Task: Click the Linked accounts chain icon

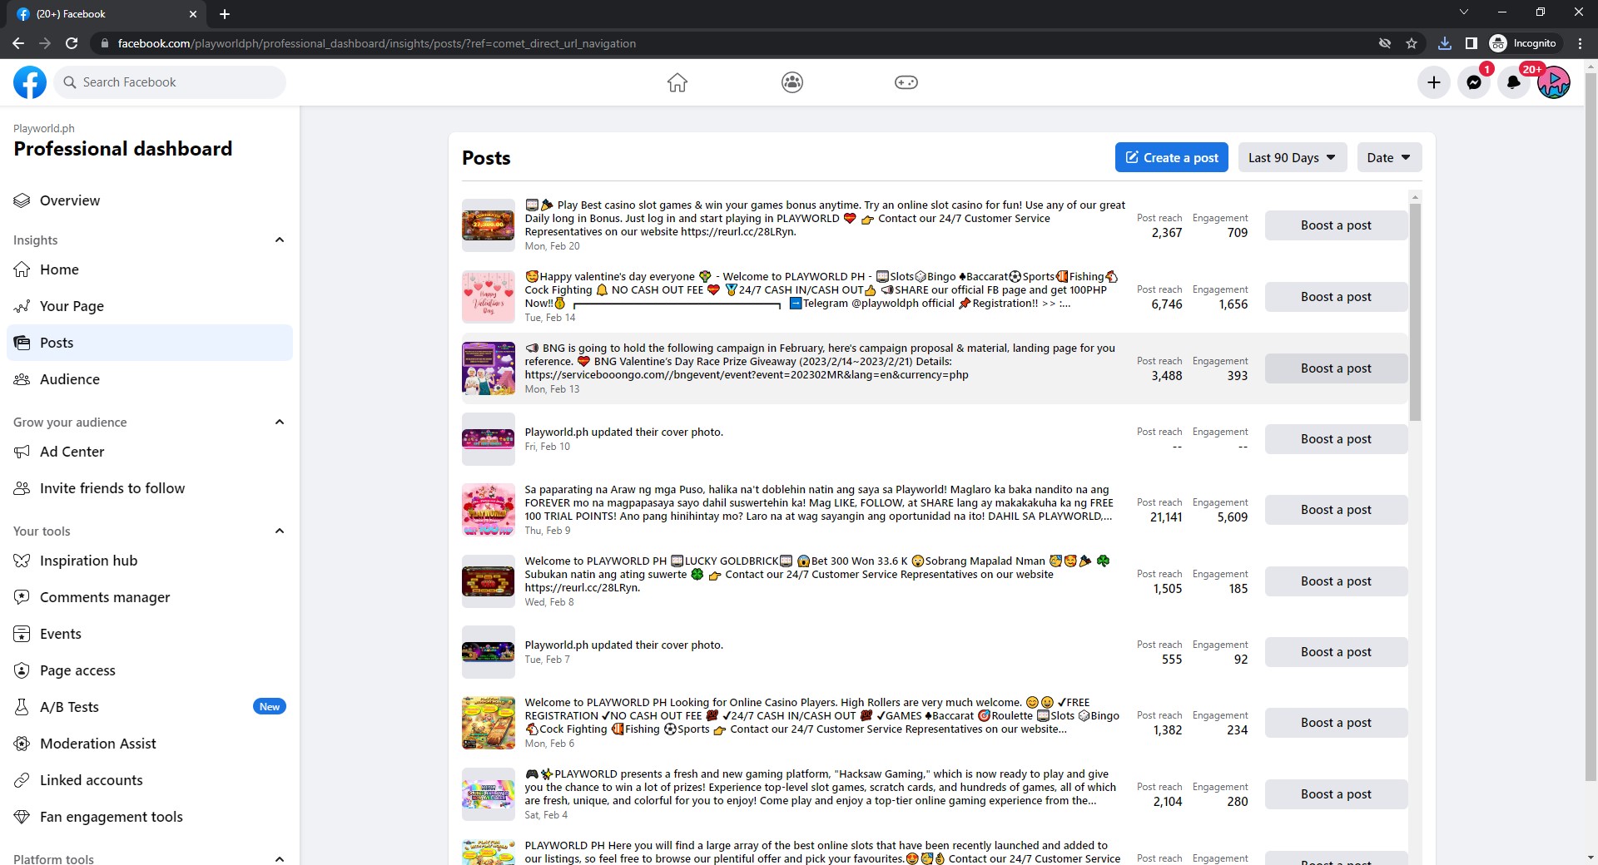Action: (x=22, y=780)
